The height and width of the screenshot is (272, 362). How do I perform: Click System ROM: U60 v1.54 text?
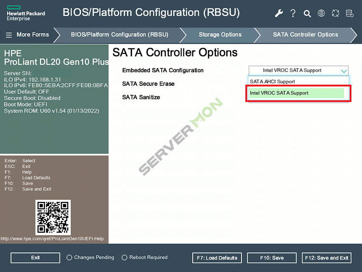pos(51,111)
